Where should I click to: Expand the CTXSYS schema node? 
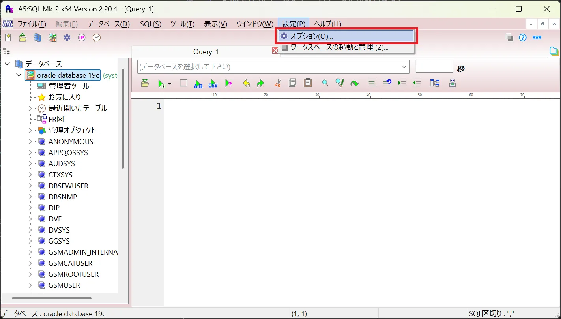pyautogui.click(x=30, y=175)
